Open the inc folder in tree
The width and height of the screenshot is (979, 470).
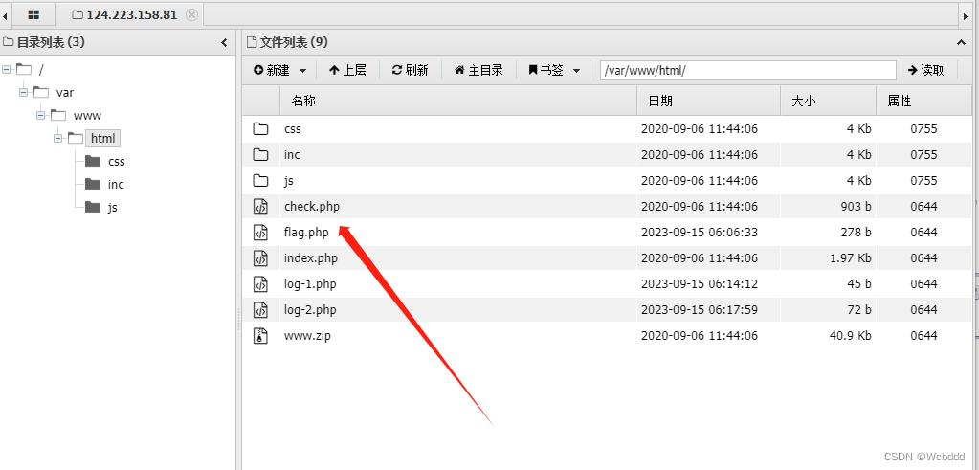116,185
